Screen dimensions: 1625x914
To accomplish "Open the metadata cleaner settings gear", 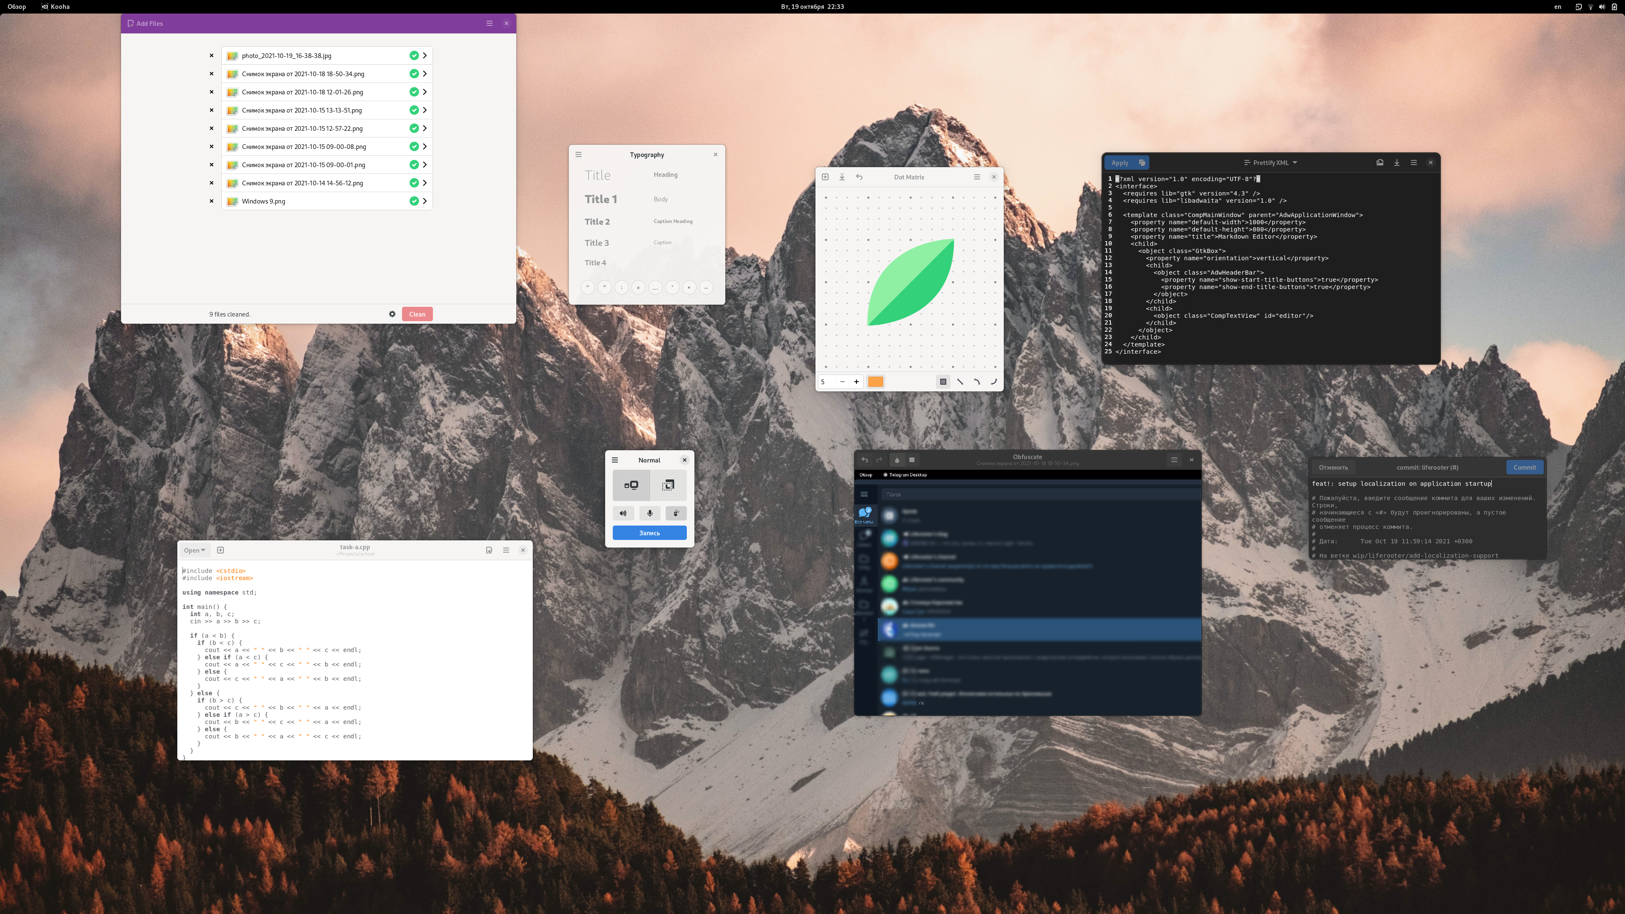I will [392, 314].
